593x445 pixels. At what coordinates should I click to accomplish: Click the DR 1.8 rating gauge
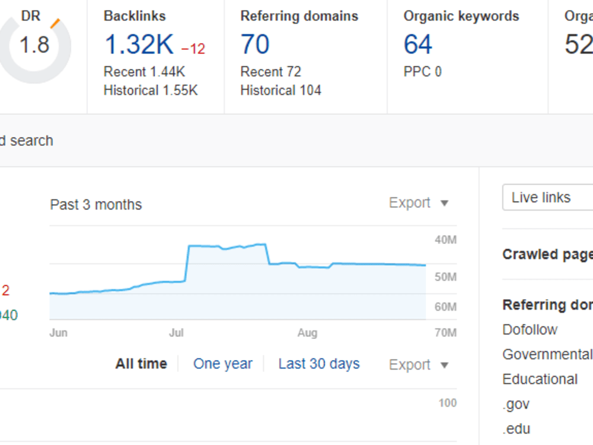tap(34, 46)
